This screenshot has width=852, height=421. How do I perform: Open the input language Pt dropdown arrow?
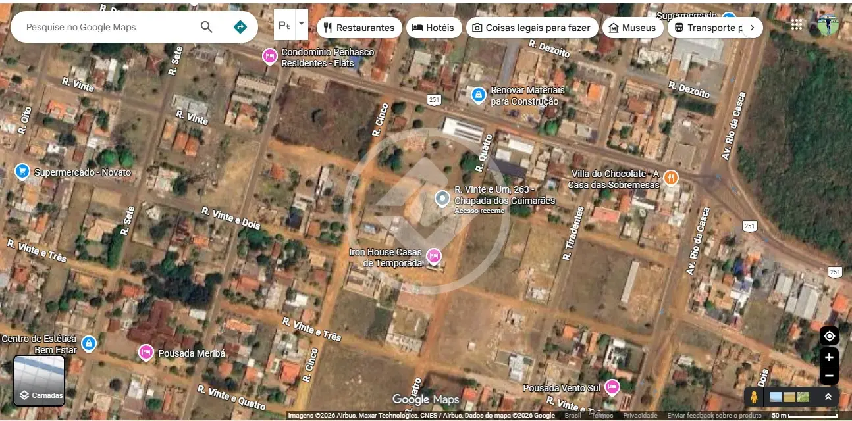click(x=302, y=24)
